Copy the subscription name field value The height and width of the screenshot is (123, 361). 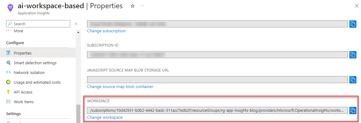click(x=353, y=24)
